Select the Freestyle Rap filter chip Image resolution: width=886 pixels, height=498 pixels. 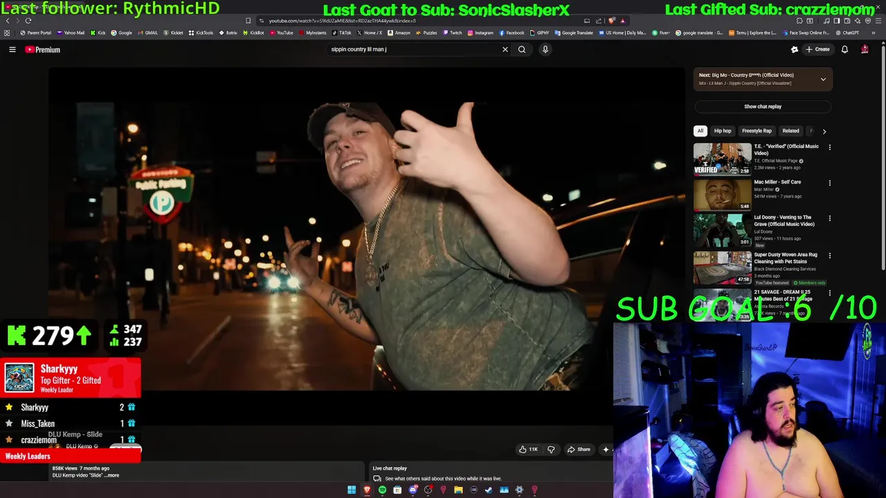(x=757, y=131)
